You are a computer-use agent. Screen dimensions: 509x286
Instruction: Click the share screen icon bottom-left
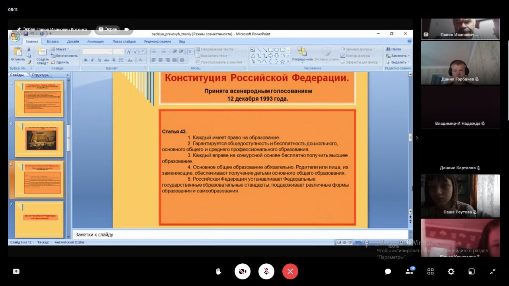[16, 272]
